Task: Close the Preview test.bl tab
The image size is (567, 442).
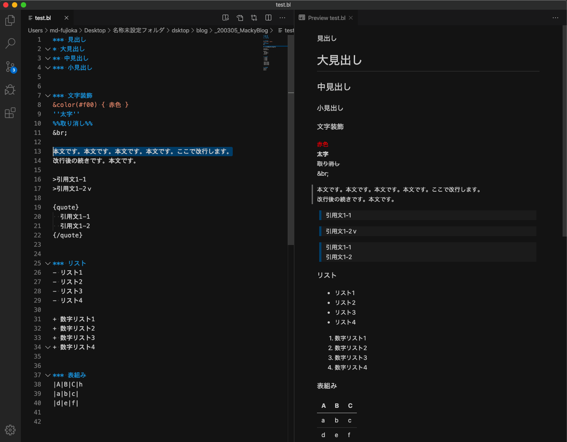Action: pyautogui.click(x=351, y=18)
